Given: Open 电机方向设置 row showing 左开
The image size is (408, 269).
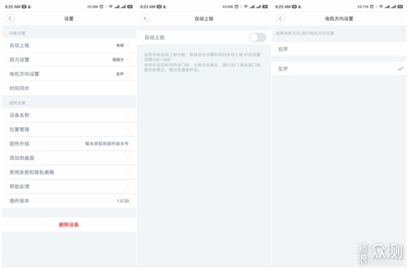Looking at the screenshot, I should tap(68, 74).
